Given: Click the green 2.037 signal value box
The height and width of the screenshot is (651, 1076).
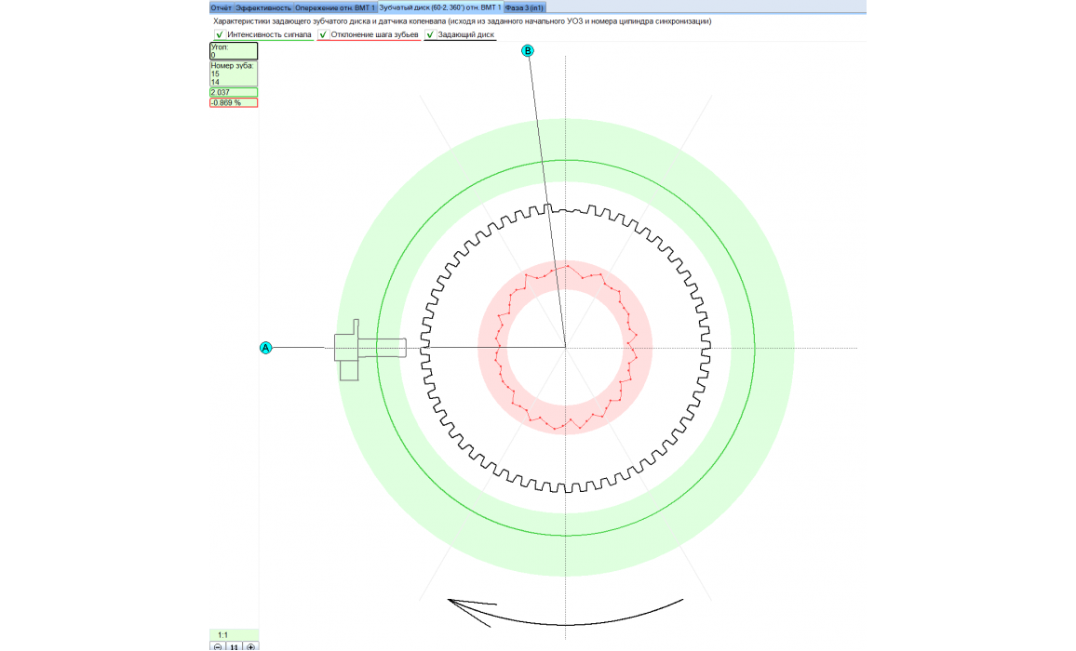Looking at the screenshot, I should (233, 92).
